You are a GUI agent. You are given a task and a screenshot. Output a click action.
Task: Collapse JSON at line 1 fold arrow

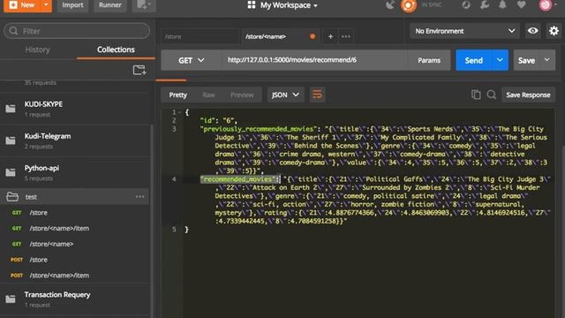[x=179, y=112]
